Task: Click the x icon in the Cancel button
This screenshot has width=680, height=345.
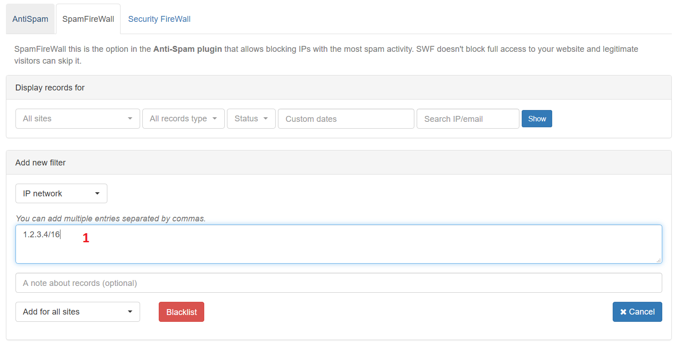Action: click(x=623, y=312)
